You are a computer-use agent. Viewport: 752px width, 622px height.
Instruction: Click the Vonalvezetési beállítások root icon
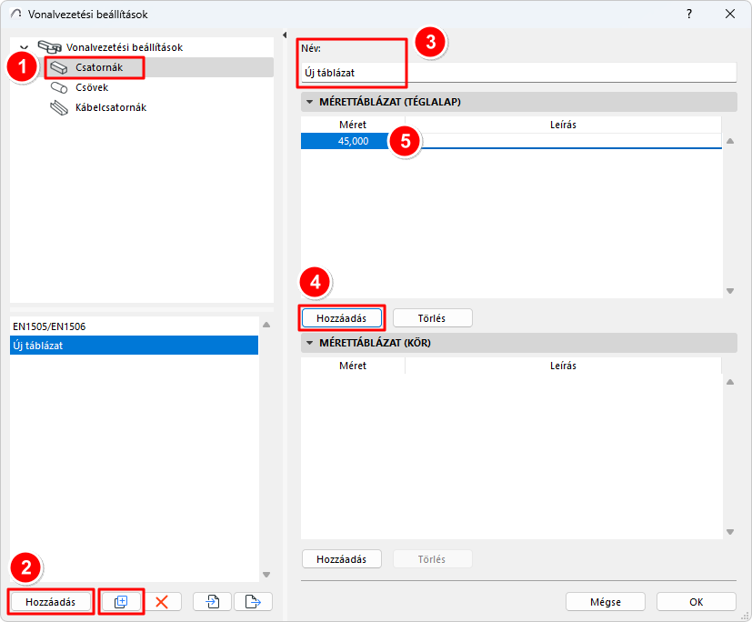[x=50, y=47]
